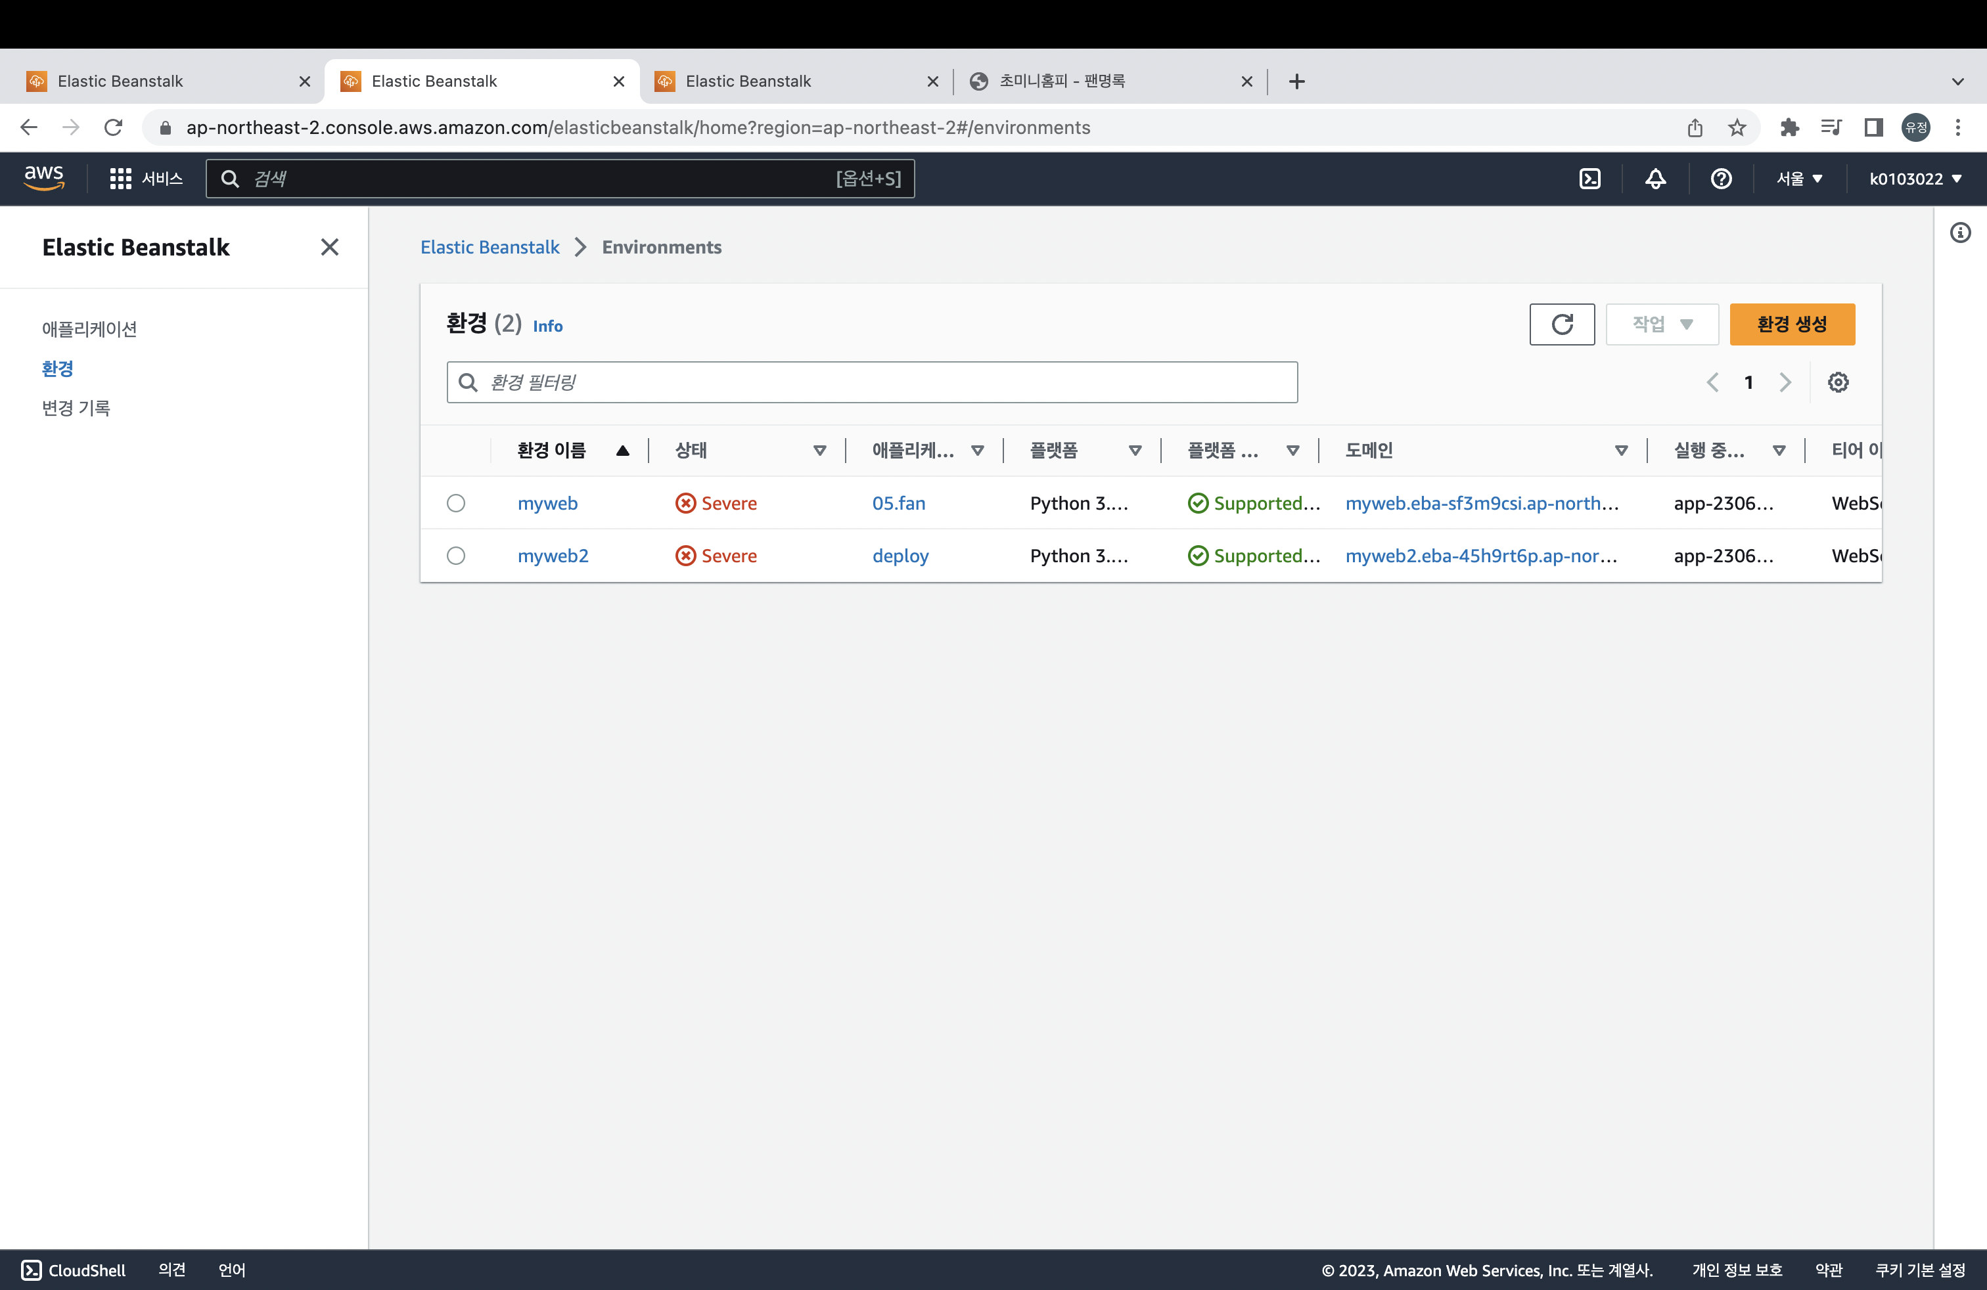Viewport: 1987px width, 1290px height.
Task: Open table preferences gear icon
Action: point(1838,382)
